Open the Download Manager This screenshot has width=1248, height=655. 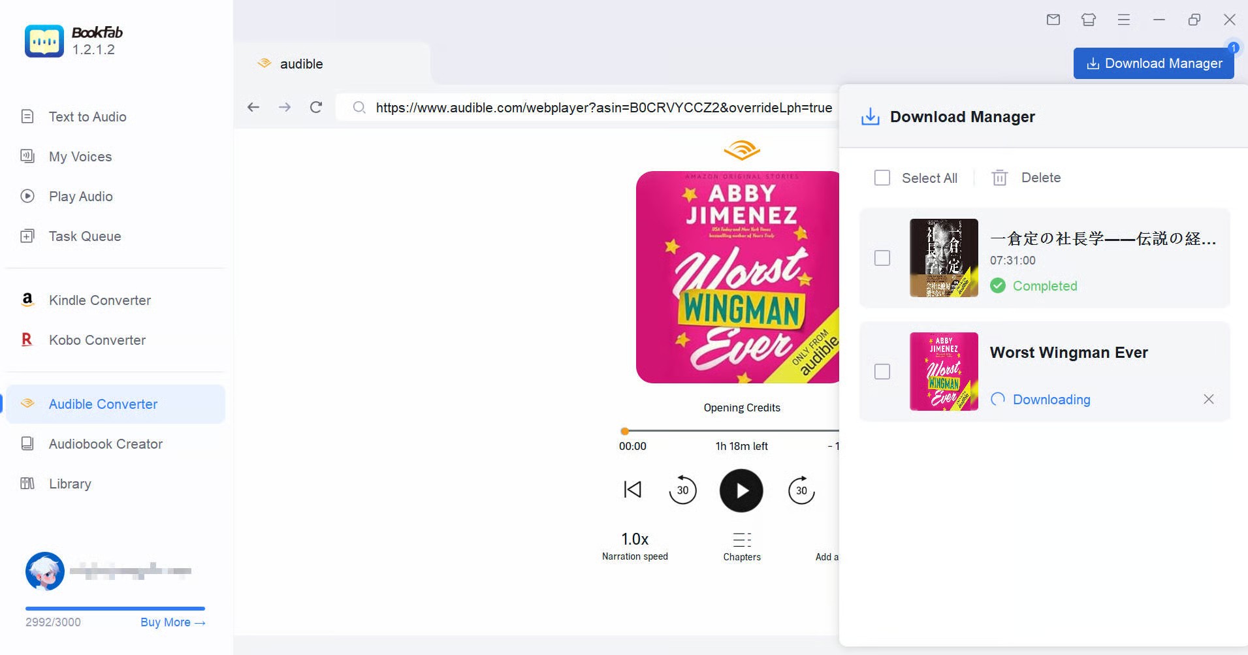(x=1153, y=63)
